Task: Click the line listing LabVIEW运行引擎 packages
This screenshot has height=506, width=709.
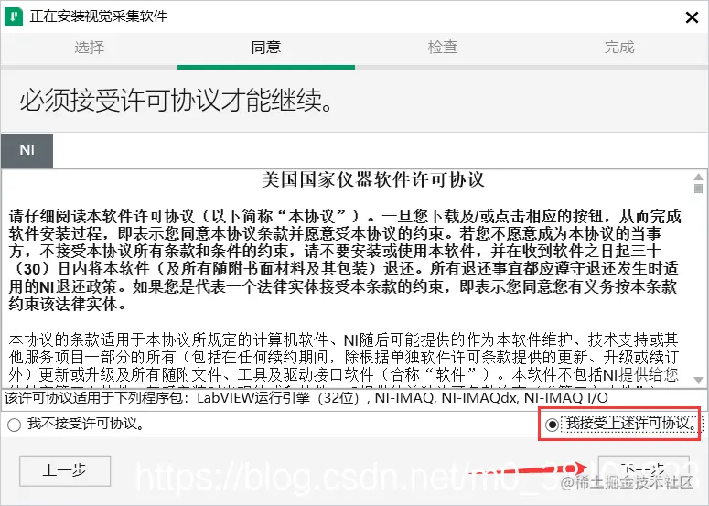Action: point(306,398)
